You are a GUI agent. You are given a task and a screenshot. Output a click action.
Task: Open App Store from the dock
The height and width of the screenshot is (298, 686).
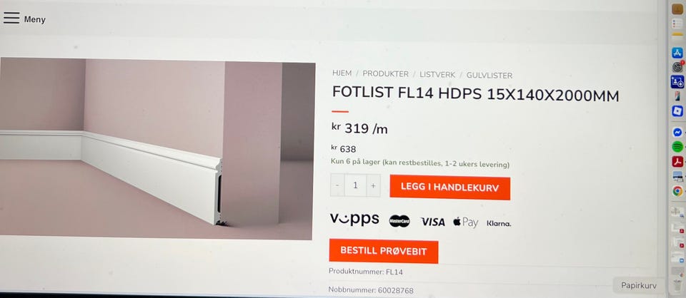click(x=677, y=53)
